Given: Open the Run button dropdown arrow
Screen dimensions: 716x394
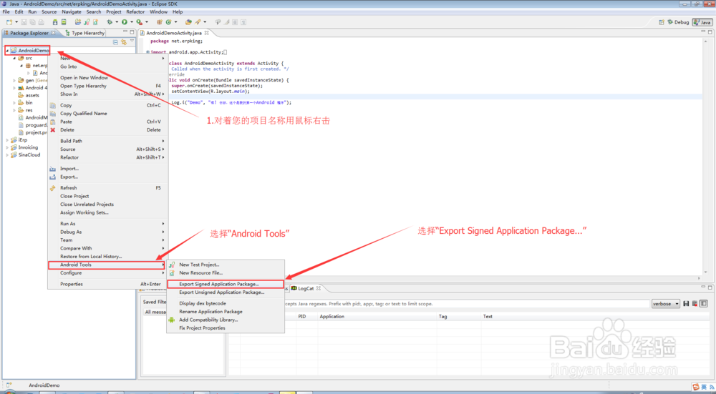Looking at the screenshot, I should tap(132, 22).
